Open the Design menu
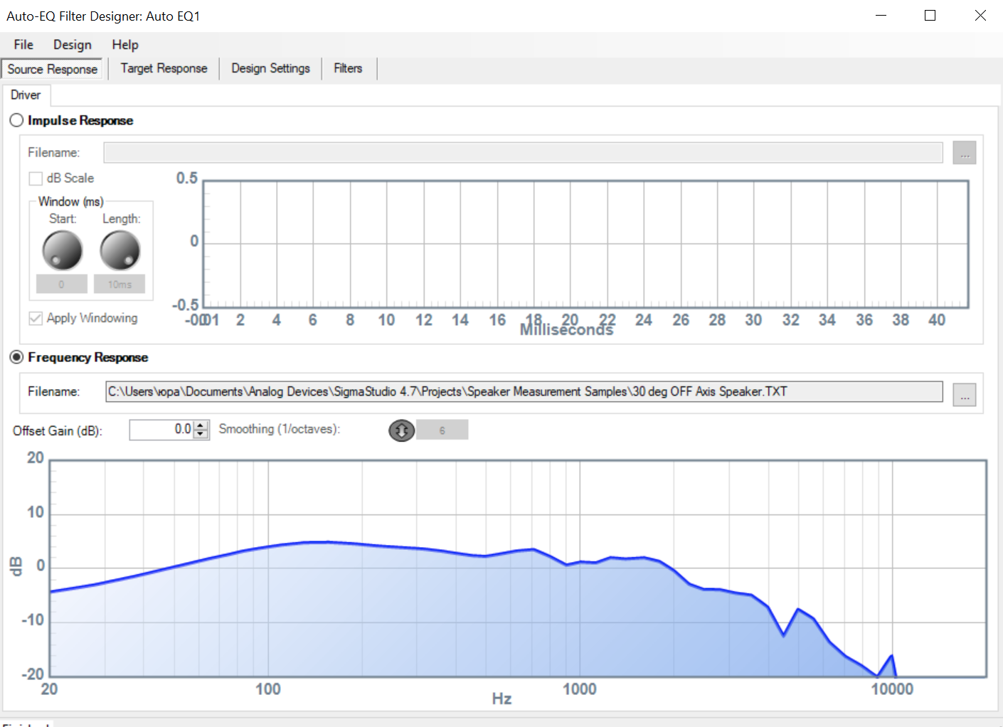 [x=72, y=45]
